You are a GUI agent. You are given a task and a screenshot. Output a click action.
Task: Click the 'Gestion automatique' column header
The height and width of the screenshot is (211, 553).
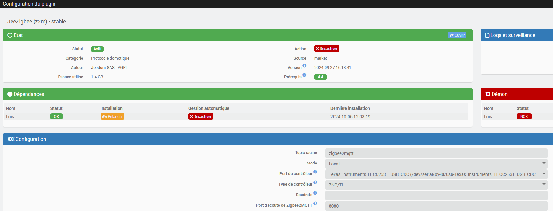pos(209,108)
